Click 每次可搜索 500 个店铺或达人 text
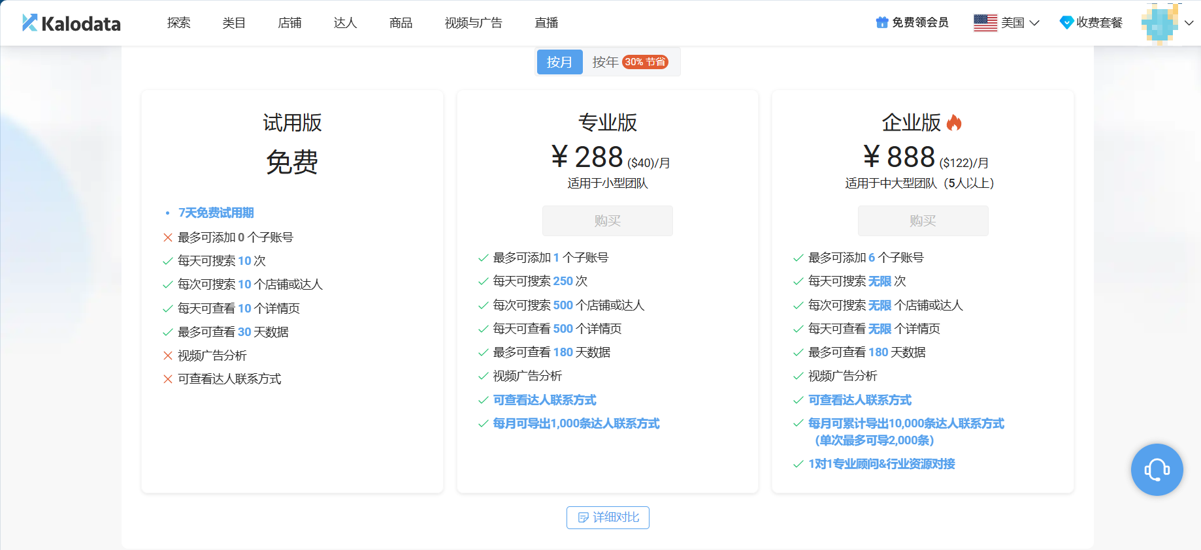 [568, 305]
